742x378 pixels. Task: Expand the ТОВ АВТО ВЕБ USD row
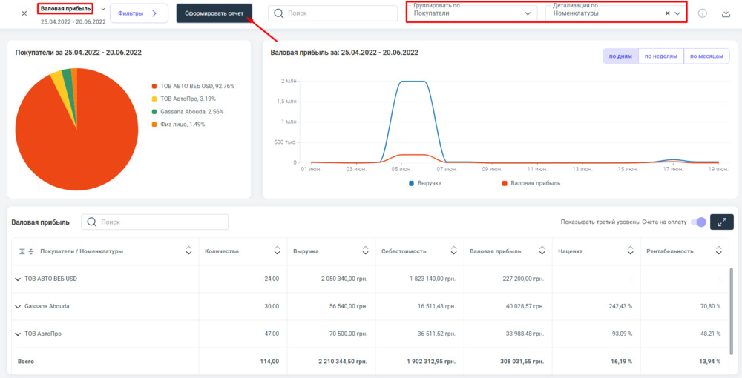[18, 279]
